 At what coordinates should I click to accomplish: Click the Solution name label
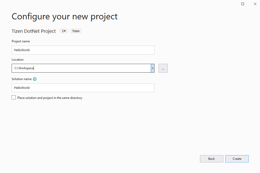click(21, 79)
